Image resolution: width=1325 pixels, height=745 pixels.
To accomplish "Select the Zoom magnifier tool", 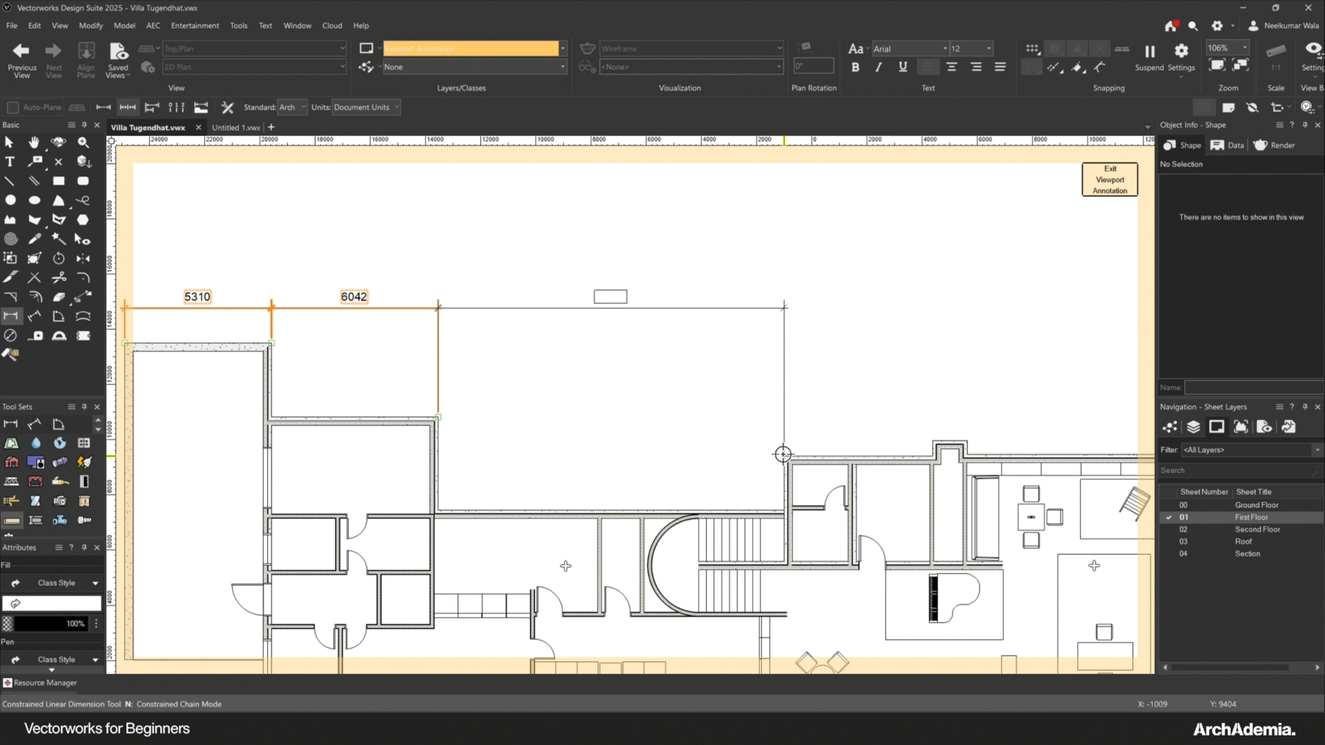I will point(84,142).
